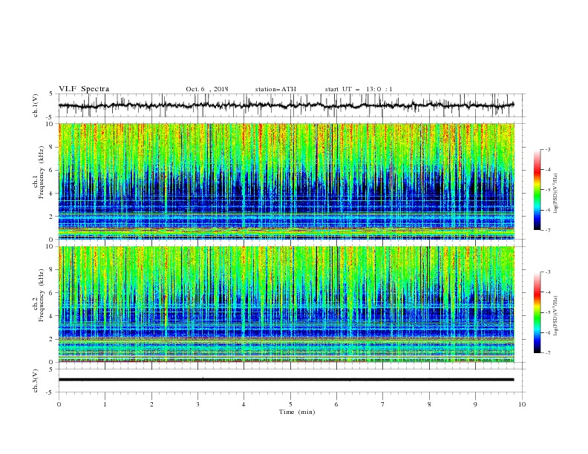This screenshot has height=454, width=588.
Task: Click the "station=ATH" header label
Action: pos(275,89)
